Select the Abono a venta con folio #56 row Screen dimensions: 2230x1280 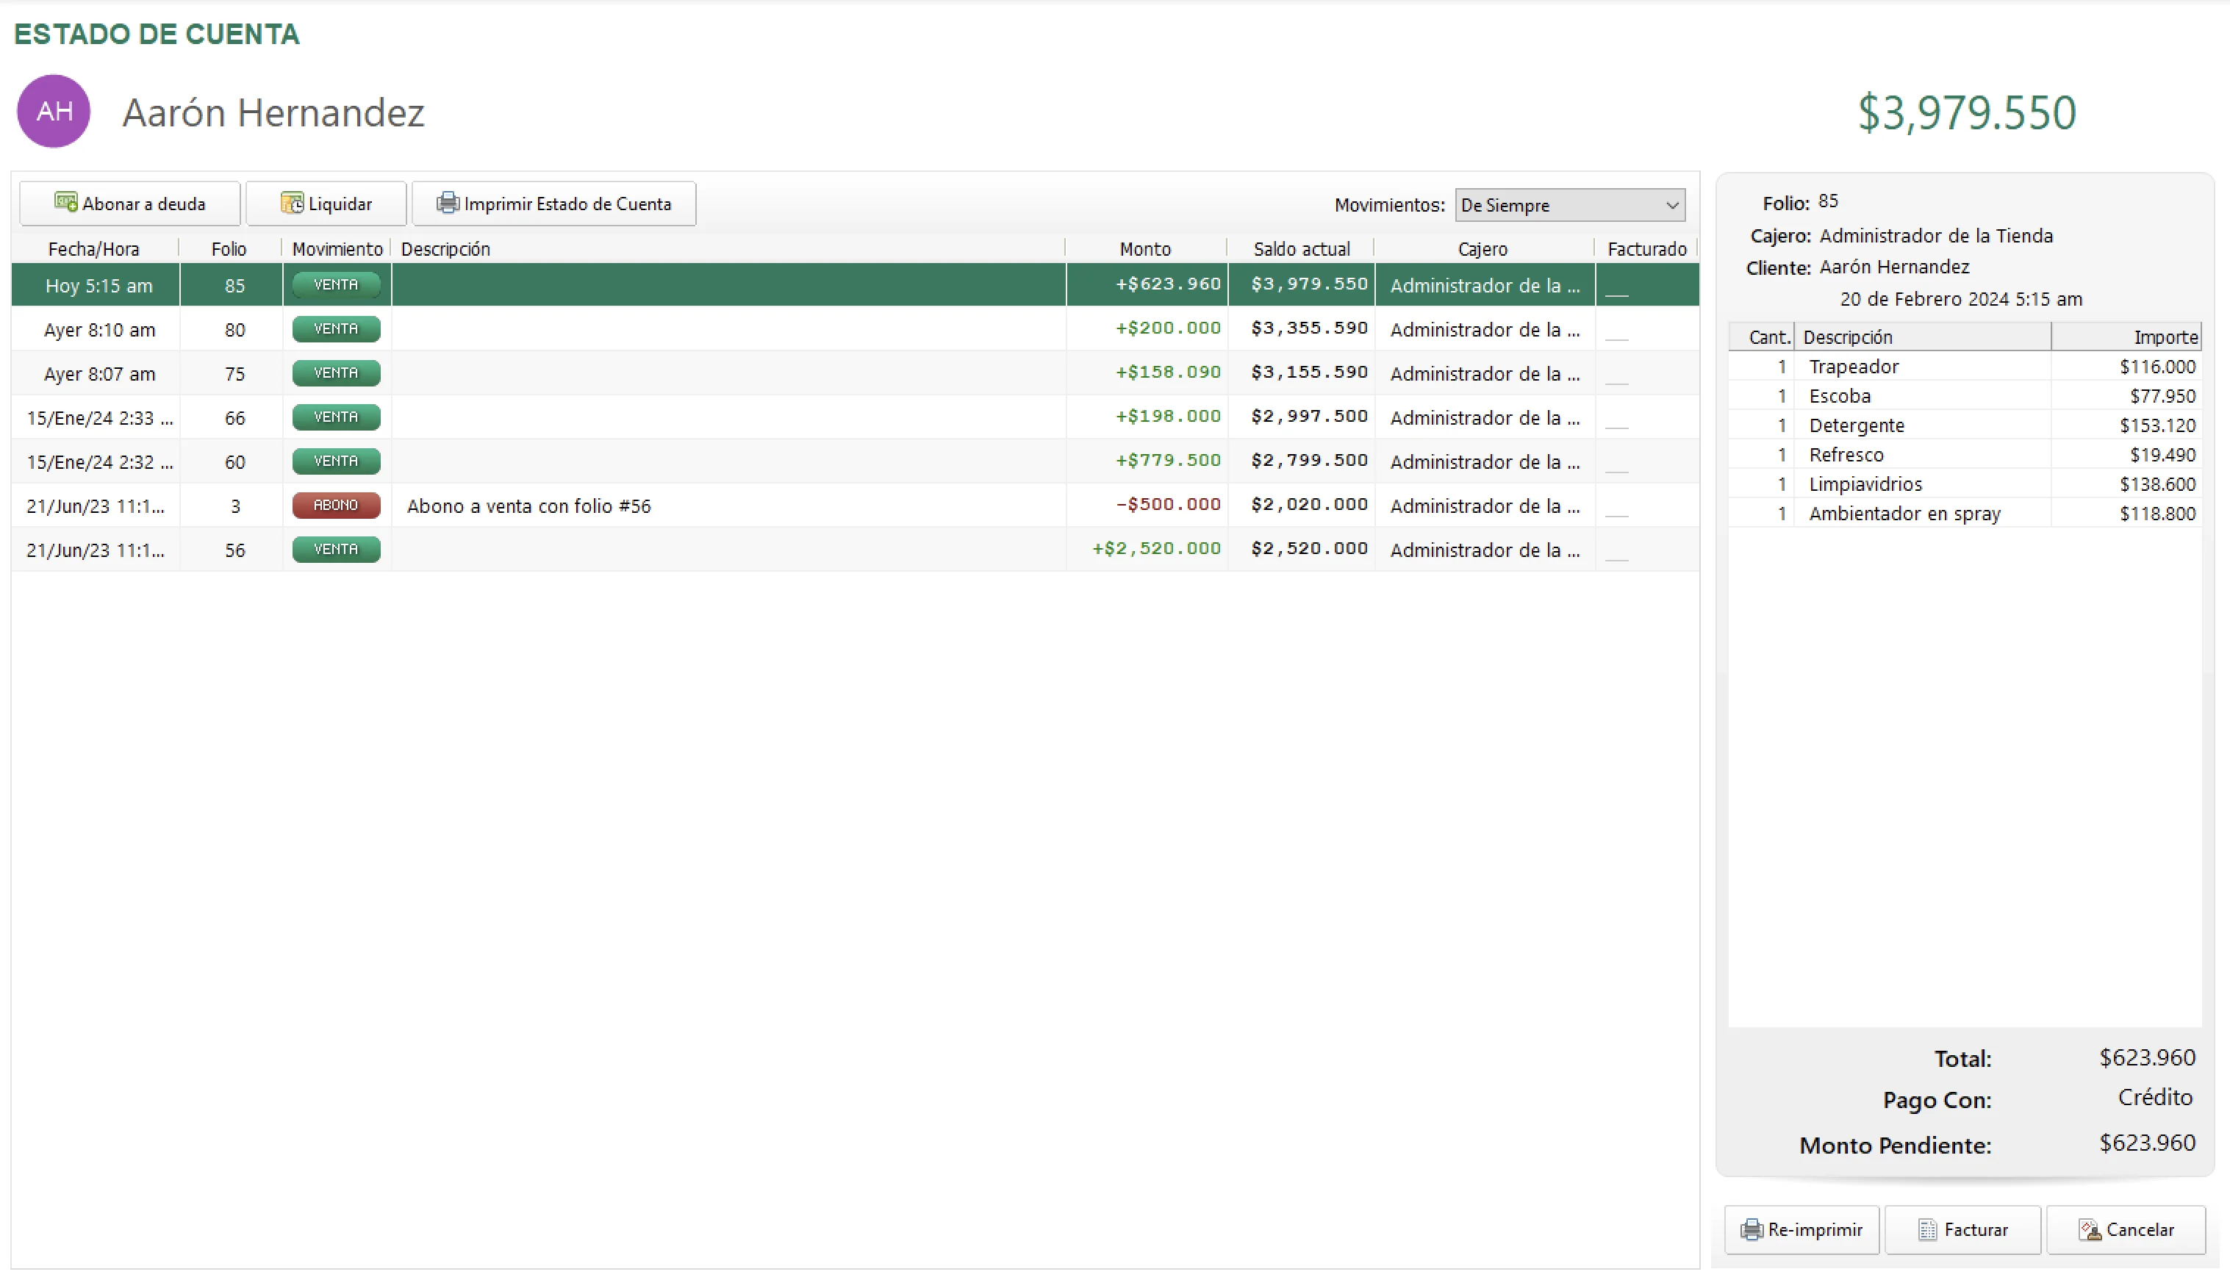pos(528,506)
